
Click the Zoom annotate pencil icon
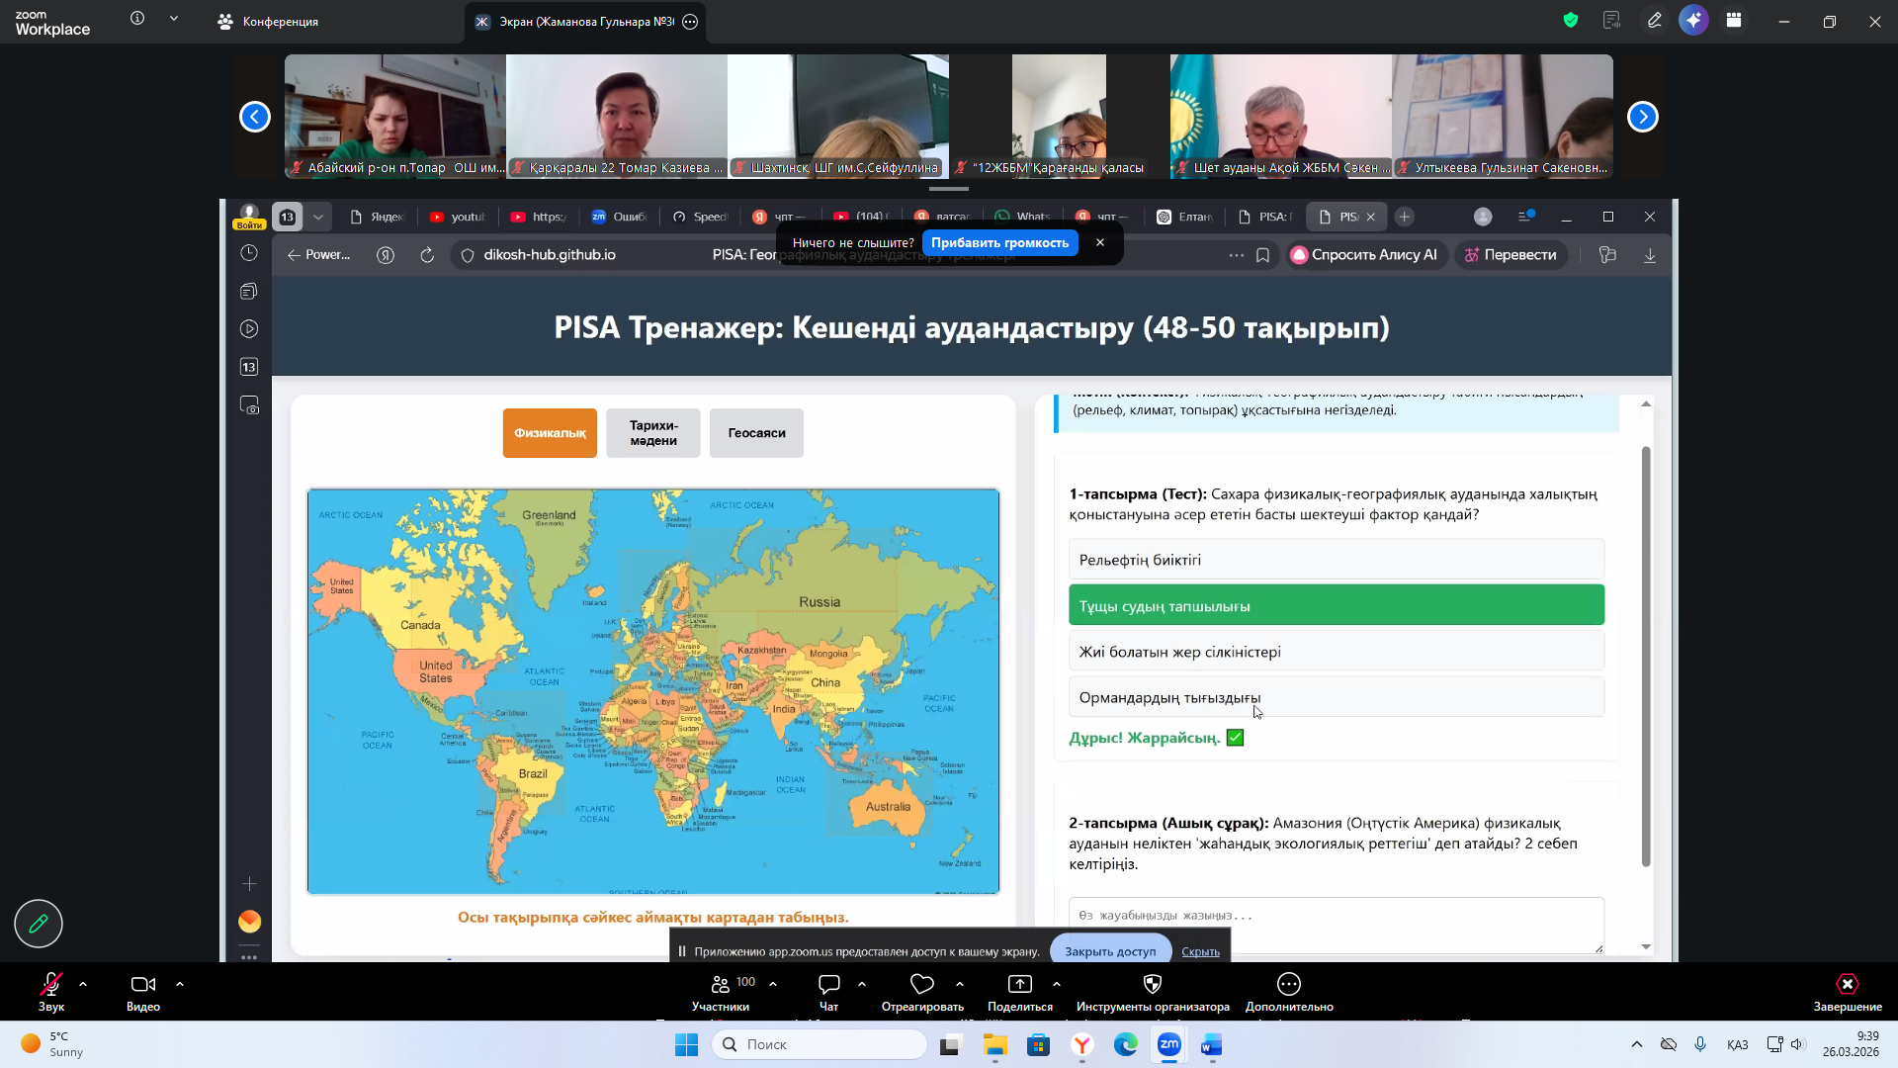pos(1654,20)
